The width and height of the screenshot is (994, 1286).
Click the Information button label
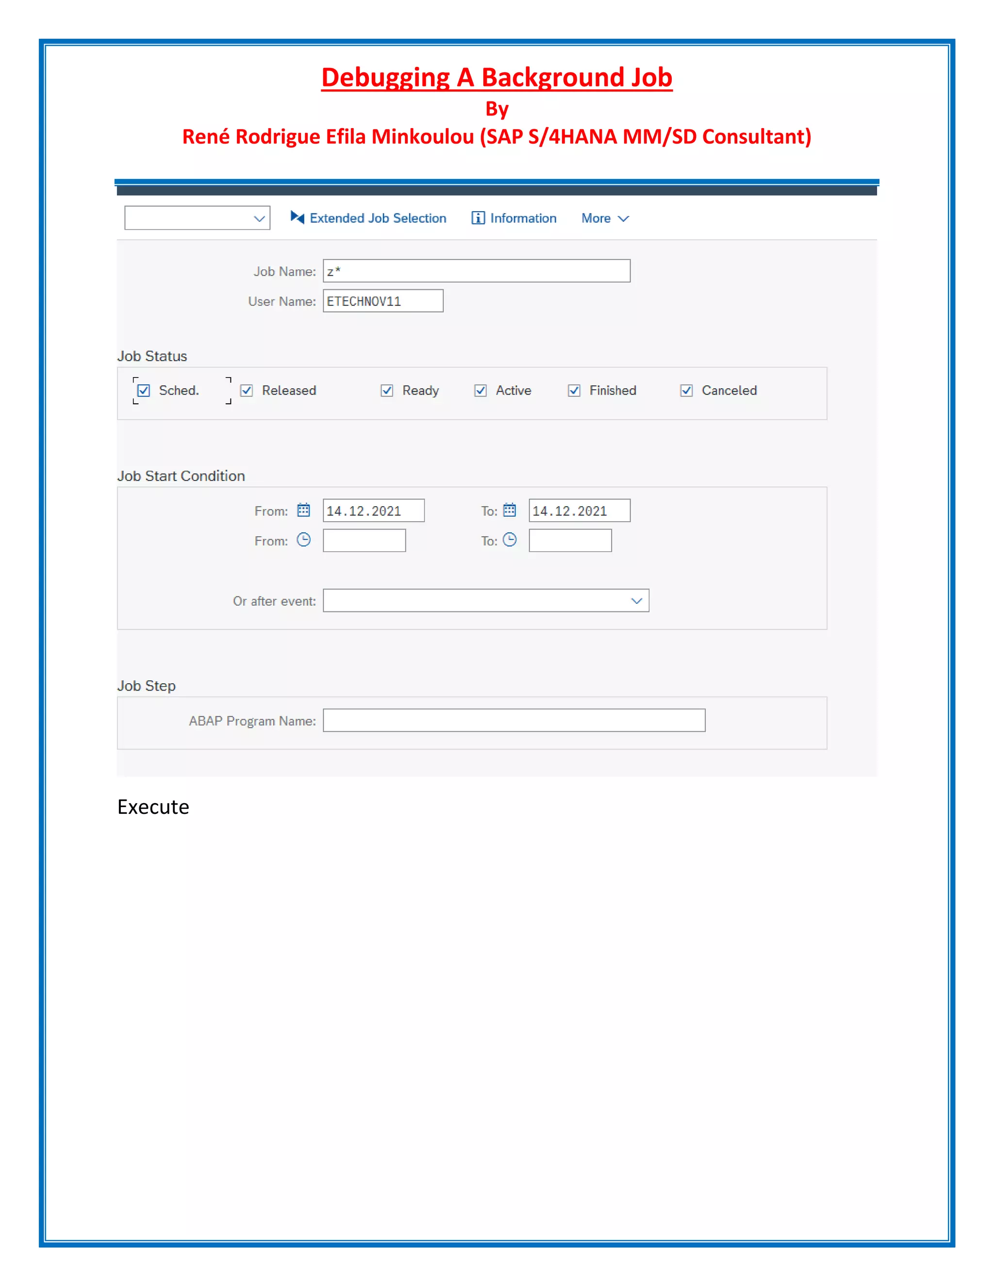(524, 218)
